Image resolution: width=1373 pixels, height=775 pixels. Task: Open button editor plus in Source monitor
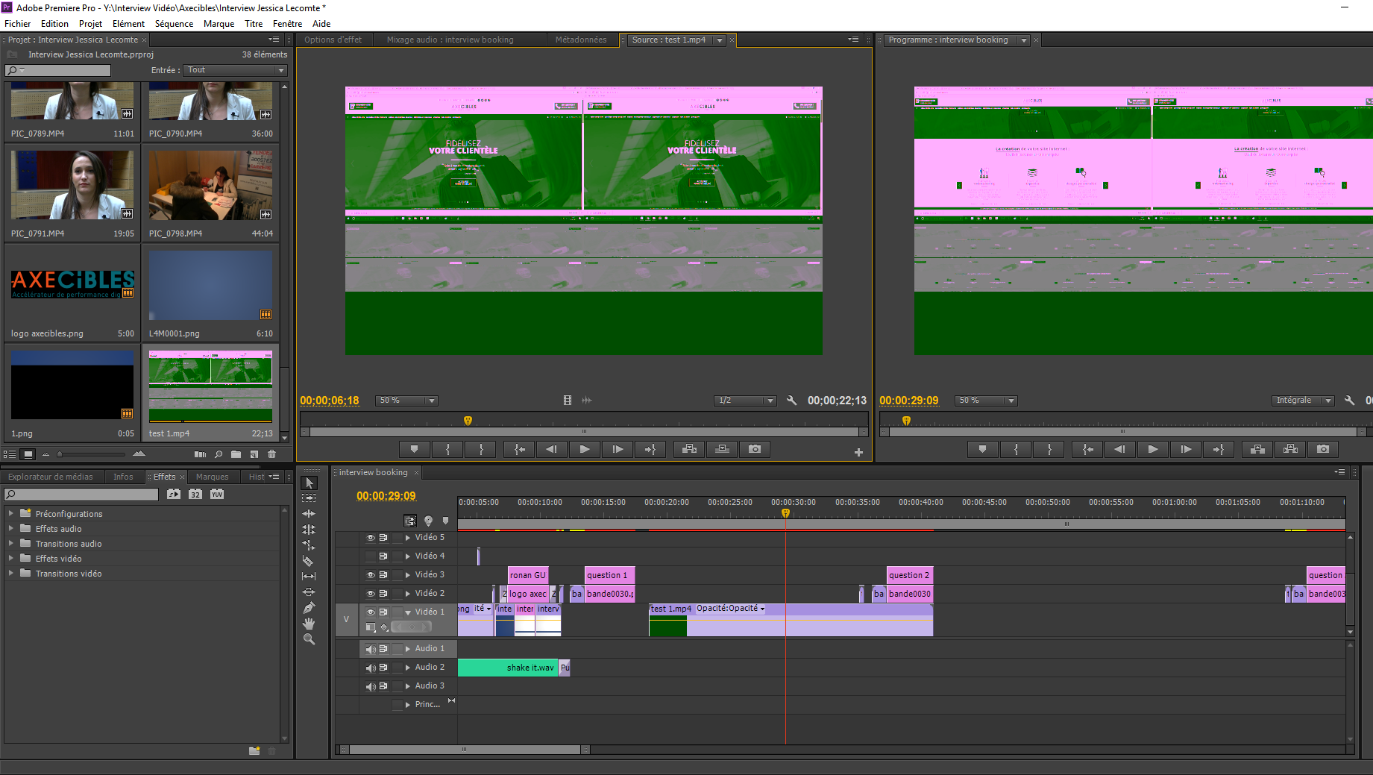coord(858,452)
